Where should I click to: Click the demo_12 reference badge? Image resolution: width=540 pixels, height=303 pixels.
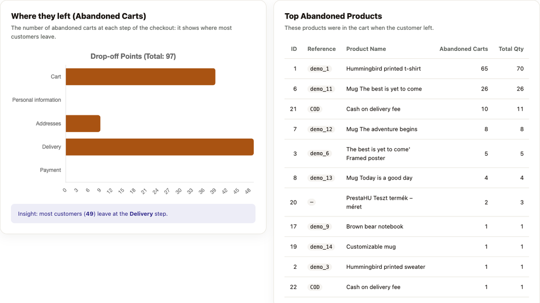click(x=321, y=129)
